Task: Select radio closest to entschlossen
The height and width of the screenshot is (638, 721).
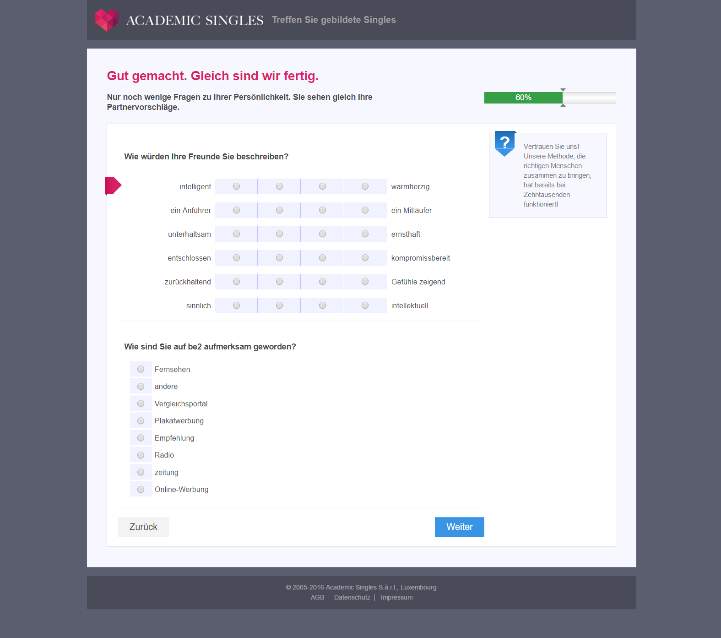Action: tap(236, 258)
